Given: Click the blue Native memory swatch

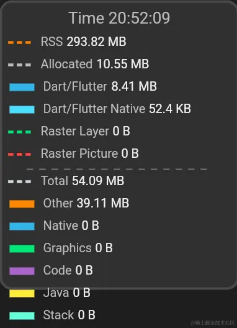Looking at the screenshot, I should 22,226.
